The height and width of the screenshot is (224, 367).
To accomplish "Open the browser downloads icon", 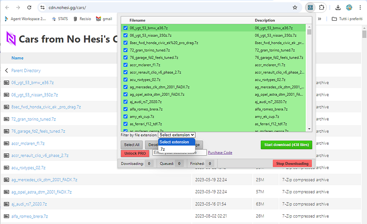I will tap(338, 7).
